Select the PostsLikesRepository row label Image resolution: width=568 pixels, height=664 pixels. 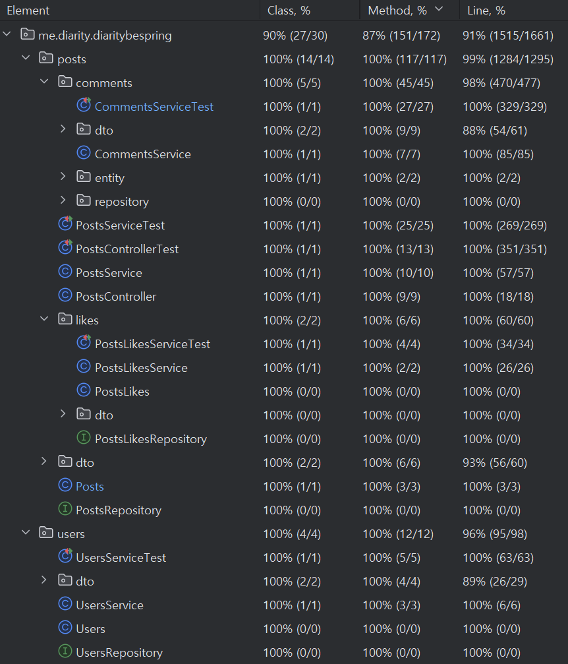tap(151, 439)
